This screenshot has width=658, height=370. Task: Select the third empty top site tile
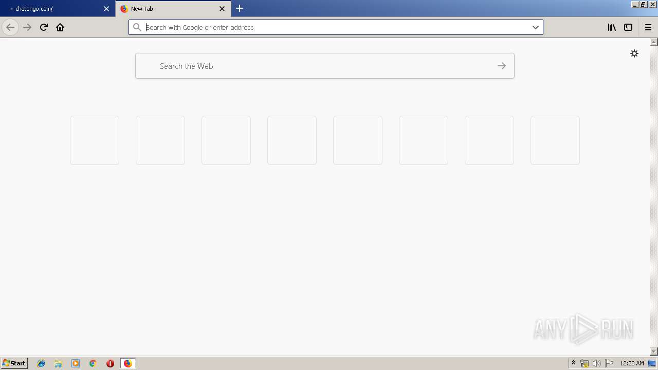tap(226, 140)
